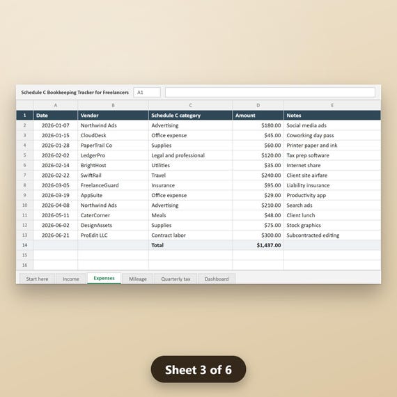Screen dimensions: 397x397
Task: Select the Coworking day pass notes cell
Action: tap(332, 135)
